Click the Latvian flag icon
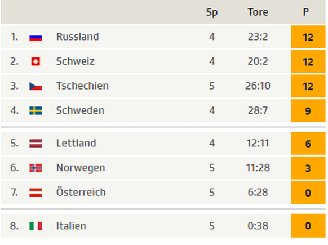Viewport: 328px width, 245px height. 36,144
